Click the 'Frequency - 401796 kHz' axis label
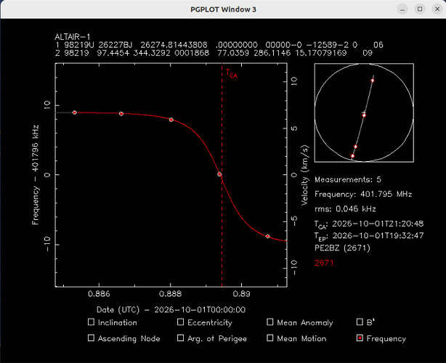The height and width of the screenshot is (363, 446). 36,175
